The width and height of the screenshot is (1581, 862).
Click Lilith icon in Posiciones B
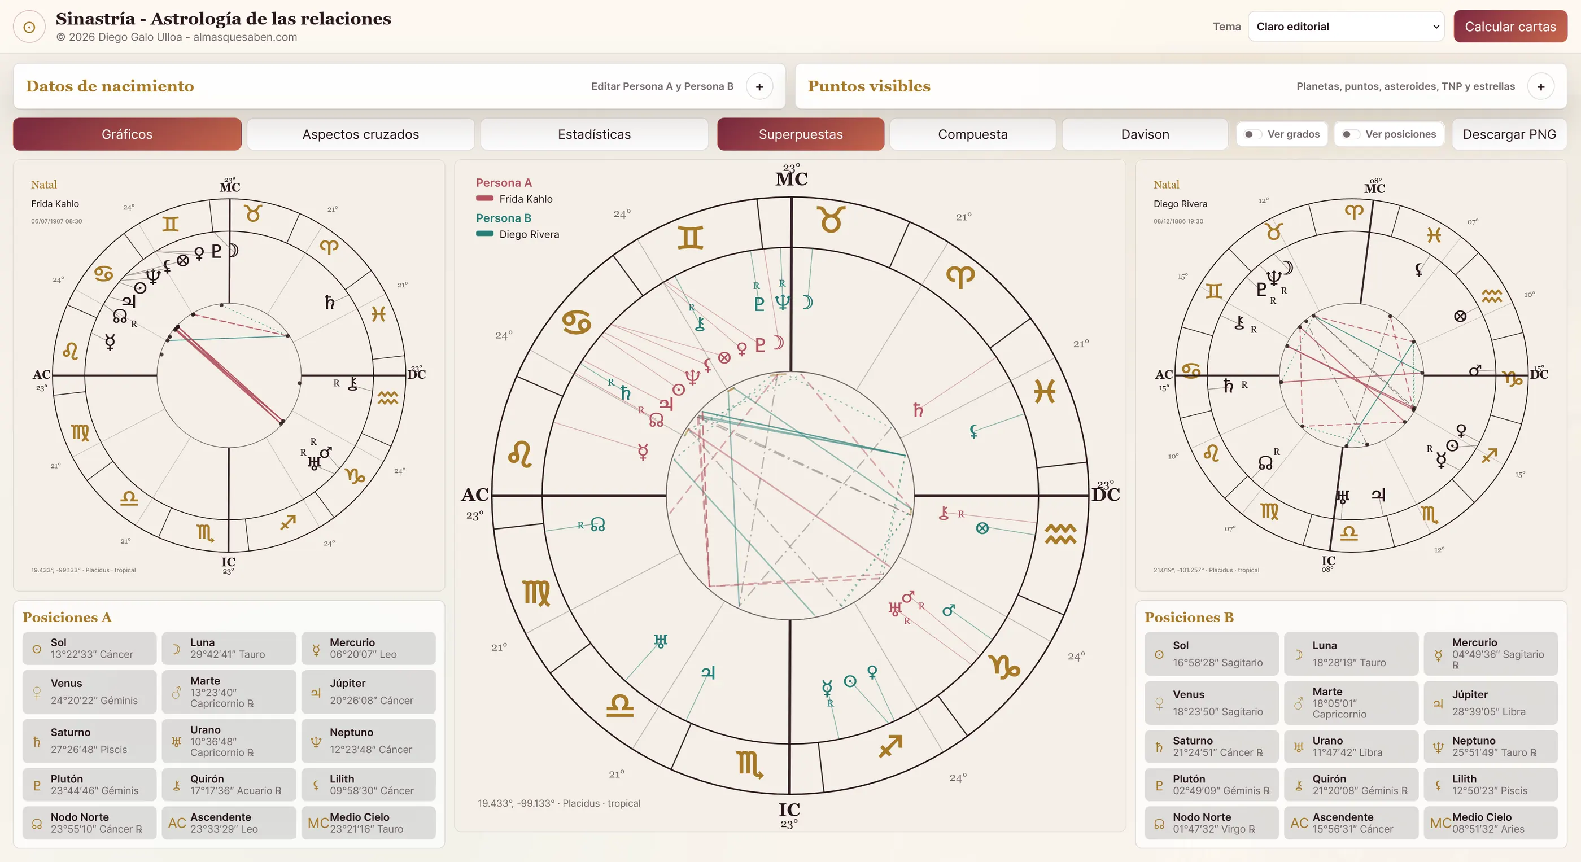[x=1438, y=785]
